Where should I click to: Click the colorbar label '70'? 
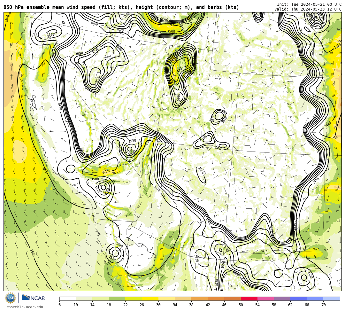[x=323, y=305]
